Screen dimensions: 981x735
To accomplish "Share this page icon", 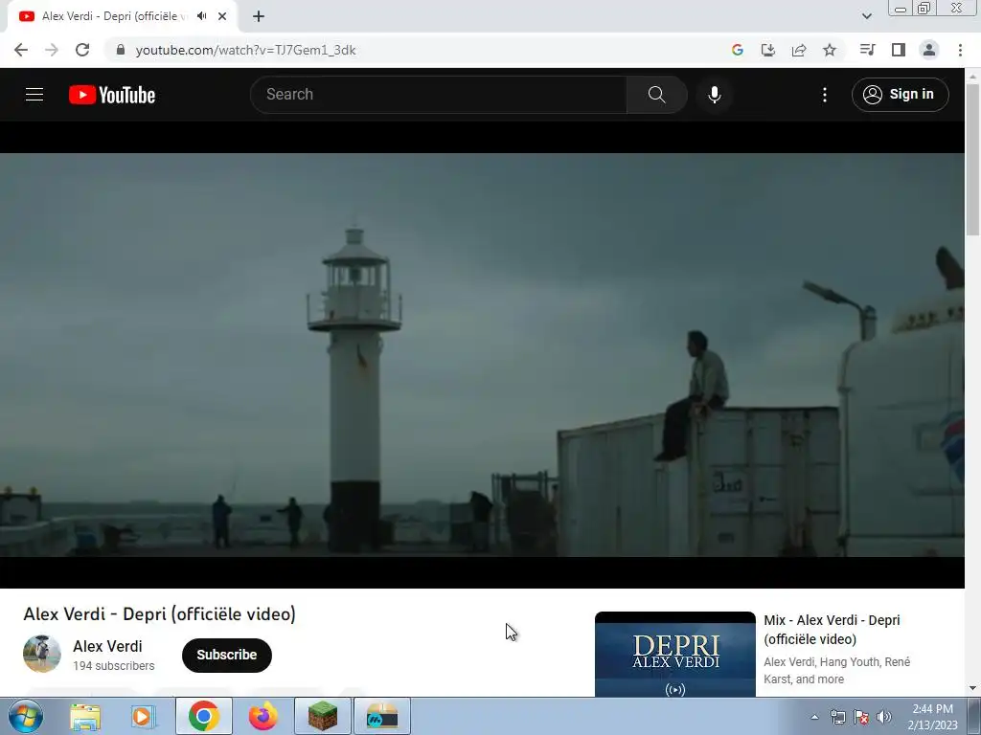I will click(798, 50).
